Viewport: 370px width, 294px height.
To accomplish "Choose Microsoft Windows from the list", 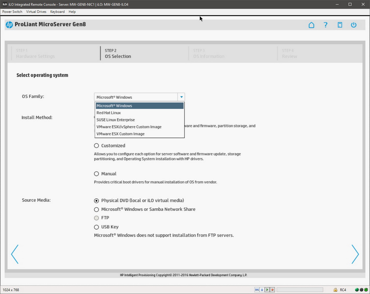I will (140, 106).
